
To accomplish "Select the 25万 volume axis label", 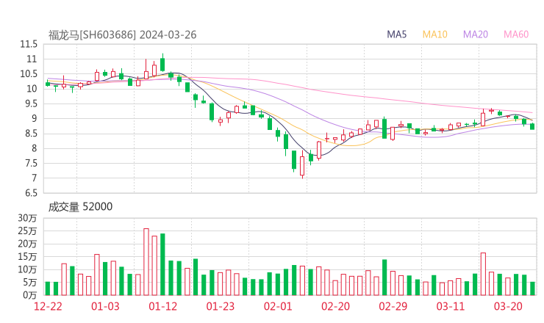I will tap(27, 231).
